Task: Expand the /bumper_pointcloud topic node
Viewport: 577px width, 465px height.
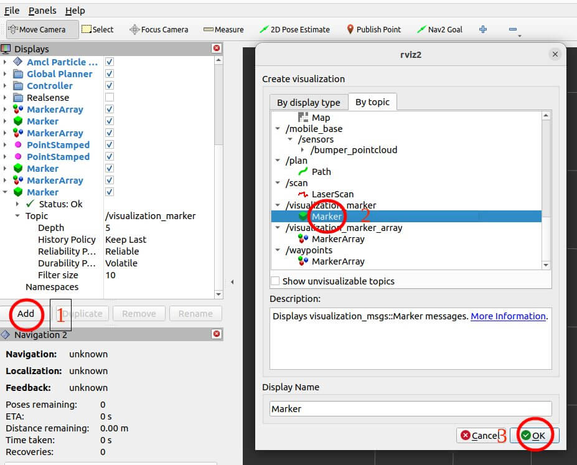Action: (x=303, y=150)
